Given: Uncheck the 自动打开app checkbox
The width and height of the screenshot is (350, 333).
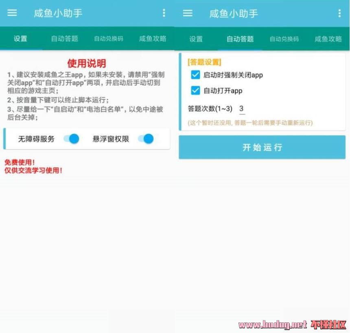Looking at the screenshot, I should (x=195, y=90).
